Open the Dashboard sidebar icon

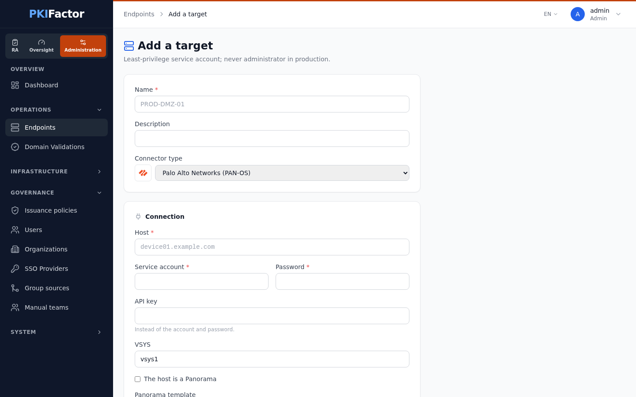[x=15, y=85]
